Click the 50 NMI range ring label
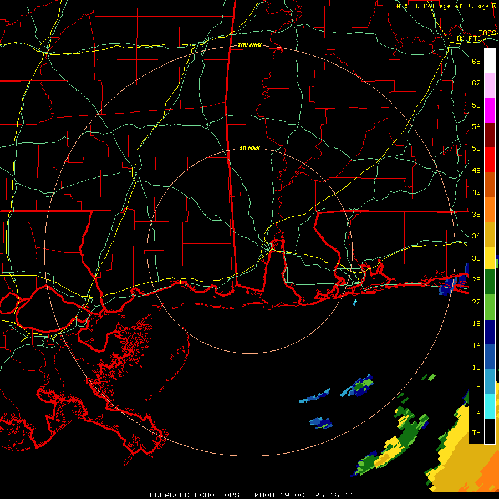 (249, 148)
